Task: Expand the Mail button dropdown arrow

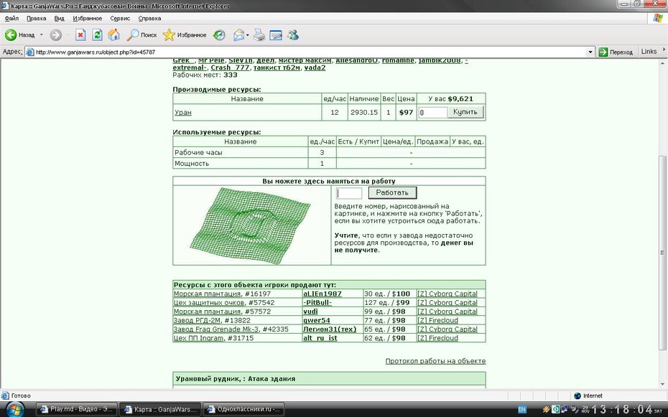Action: 248,35
